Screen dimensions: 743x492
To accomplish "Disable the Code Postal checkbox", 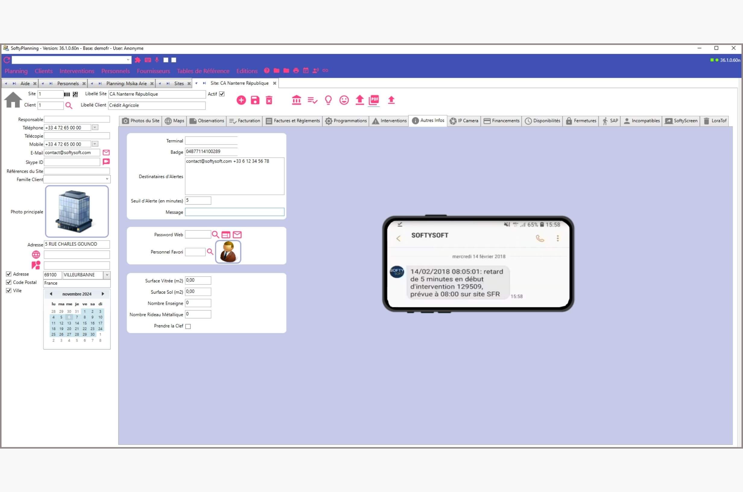I will (x=8, y=282).
